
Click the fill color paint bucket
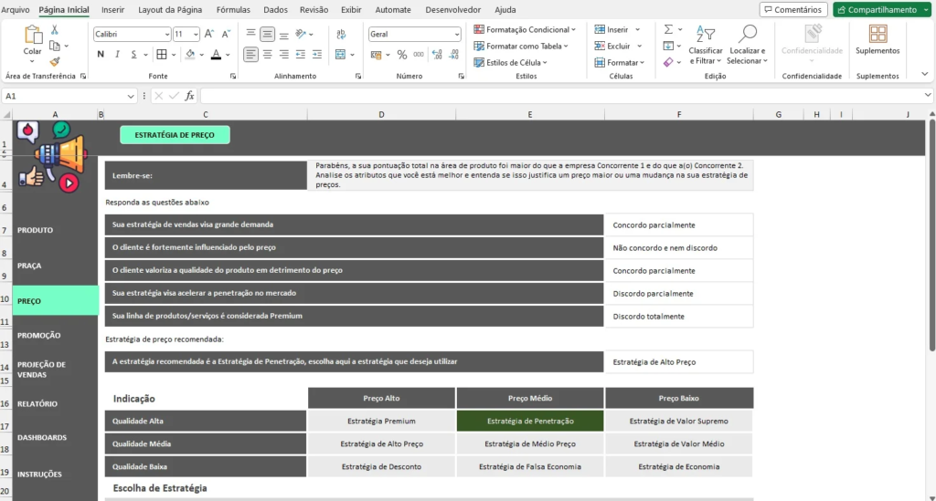point(189,55)
